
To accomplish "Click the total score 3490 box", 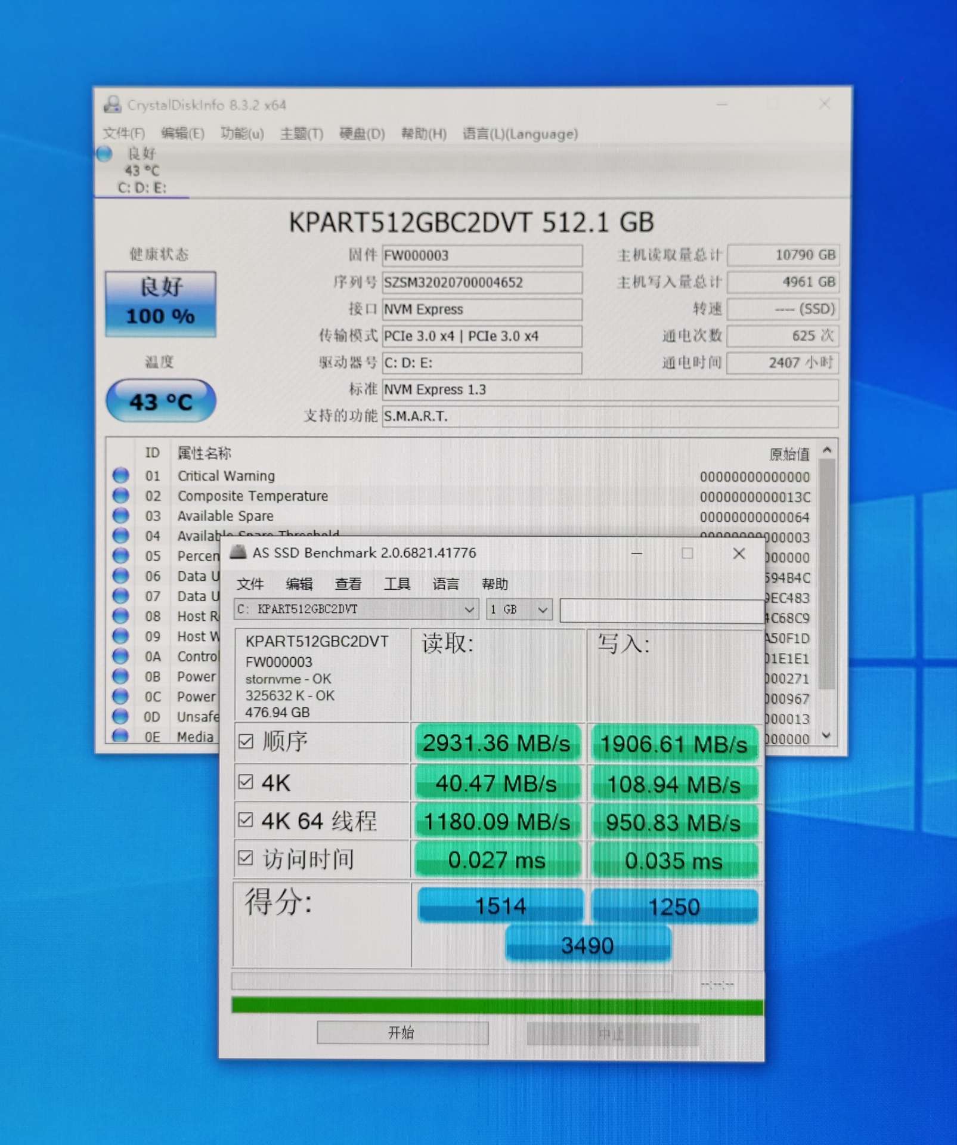I will pos(588,945).
